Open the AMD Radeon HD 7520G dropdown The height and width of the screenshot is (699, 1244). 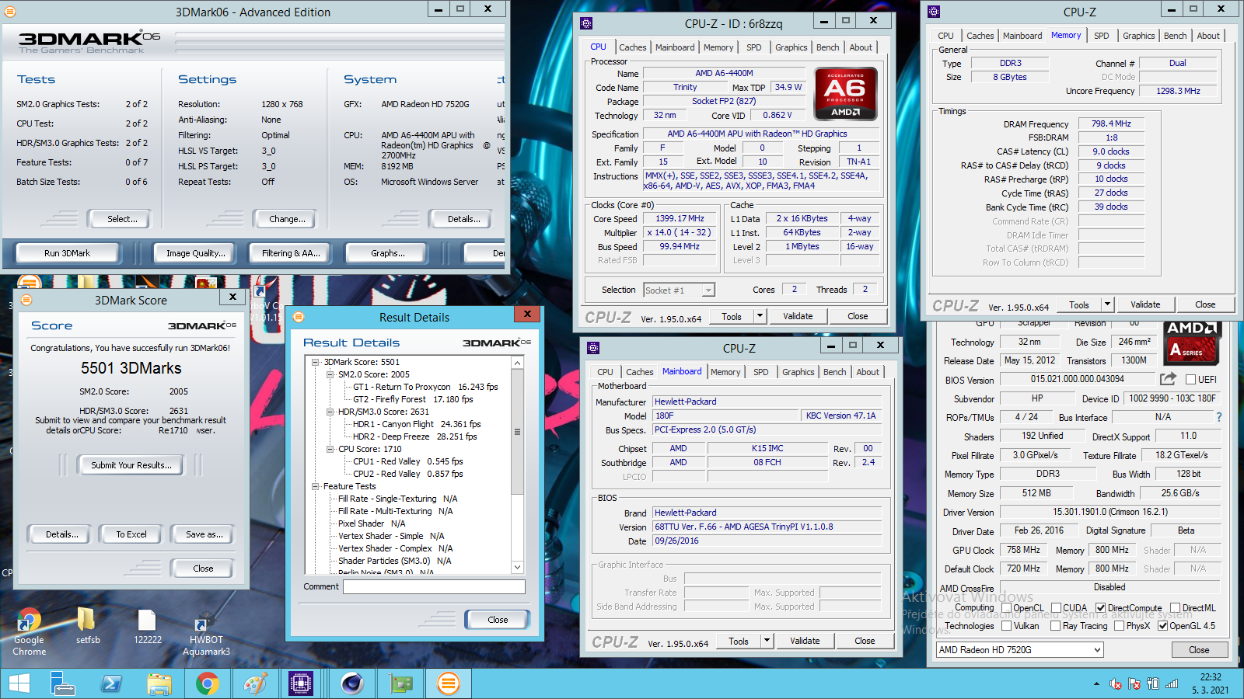coord(1019,650)
